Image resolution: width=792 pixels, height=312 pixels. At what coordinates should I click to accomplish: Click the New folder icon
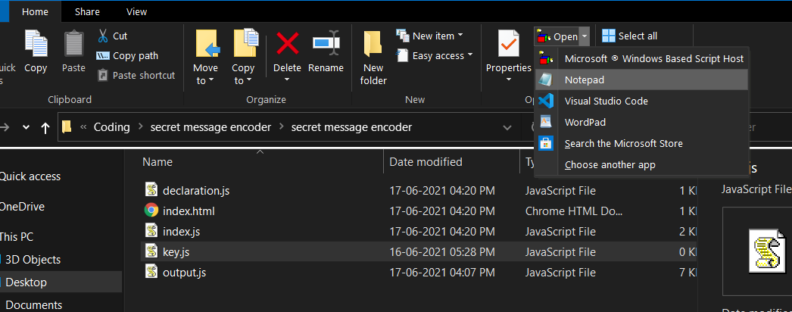pyautogui.click(x=373, y=44)
